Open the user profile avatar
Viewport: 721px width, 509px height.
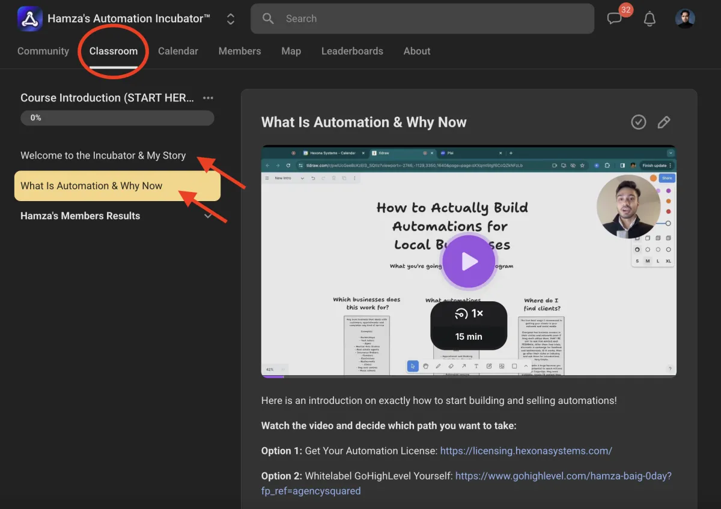click(x=685, y=19)
